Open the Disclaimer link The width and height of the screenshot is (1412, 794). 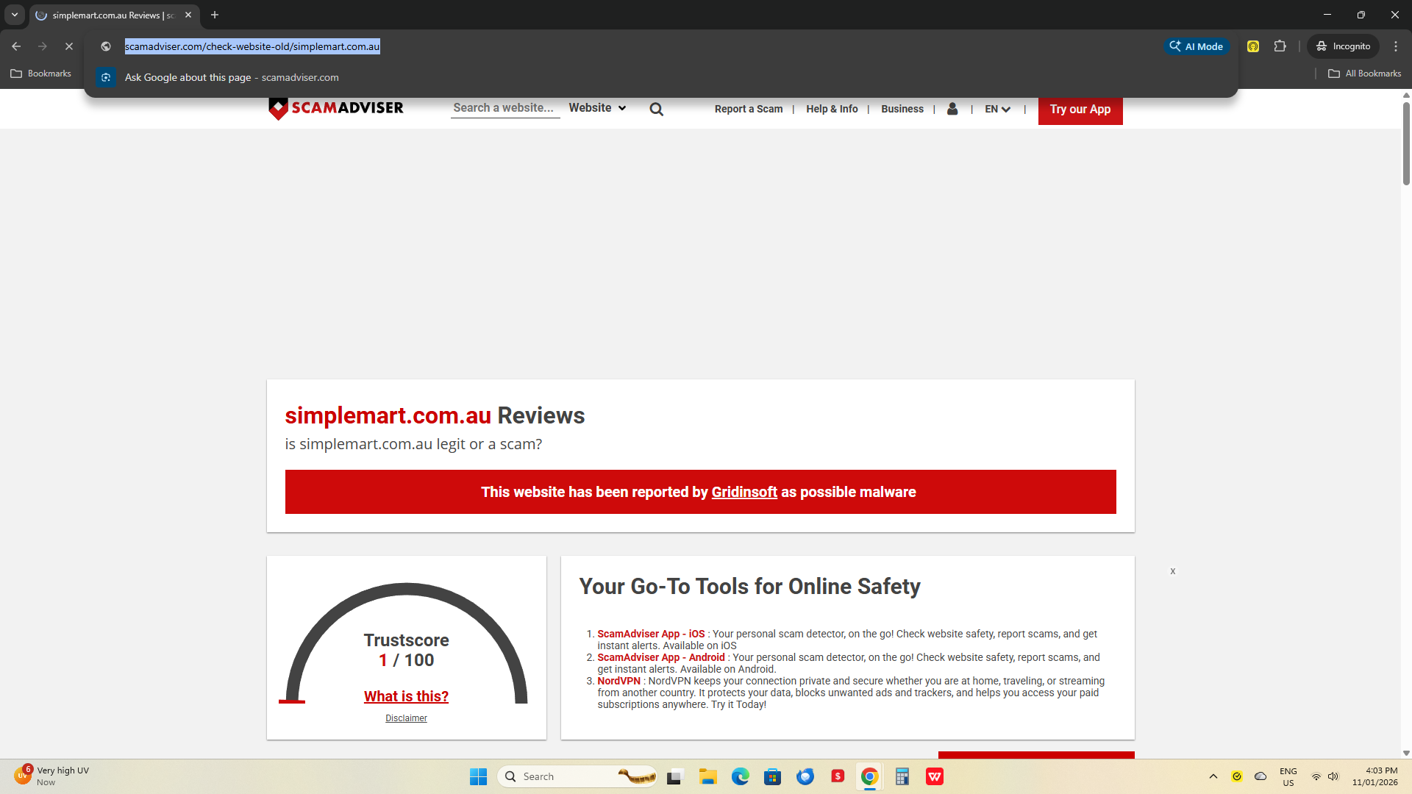[x=406, y=718]
